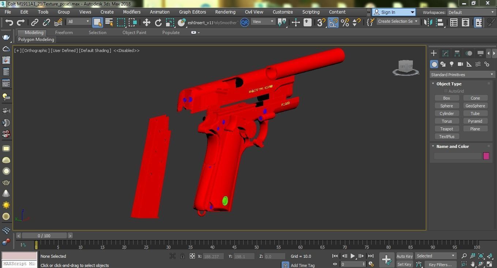Image resolution: width=497 pixels, height=268 pixels.
Task: Click the Unlink Selection icon
Action: (46, 22)
